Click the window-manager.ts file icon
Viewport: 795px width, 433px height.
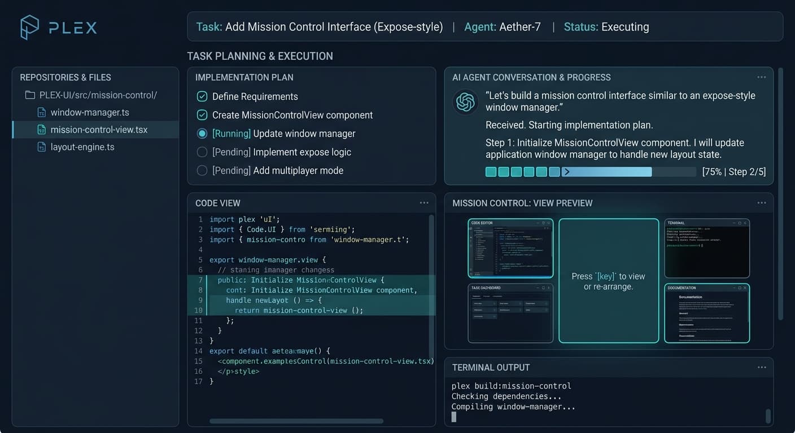[x=41, y=112]
